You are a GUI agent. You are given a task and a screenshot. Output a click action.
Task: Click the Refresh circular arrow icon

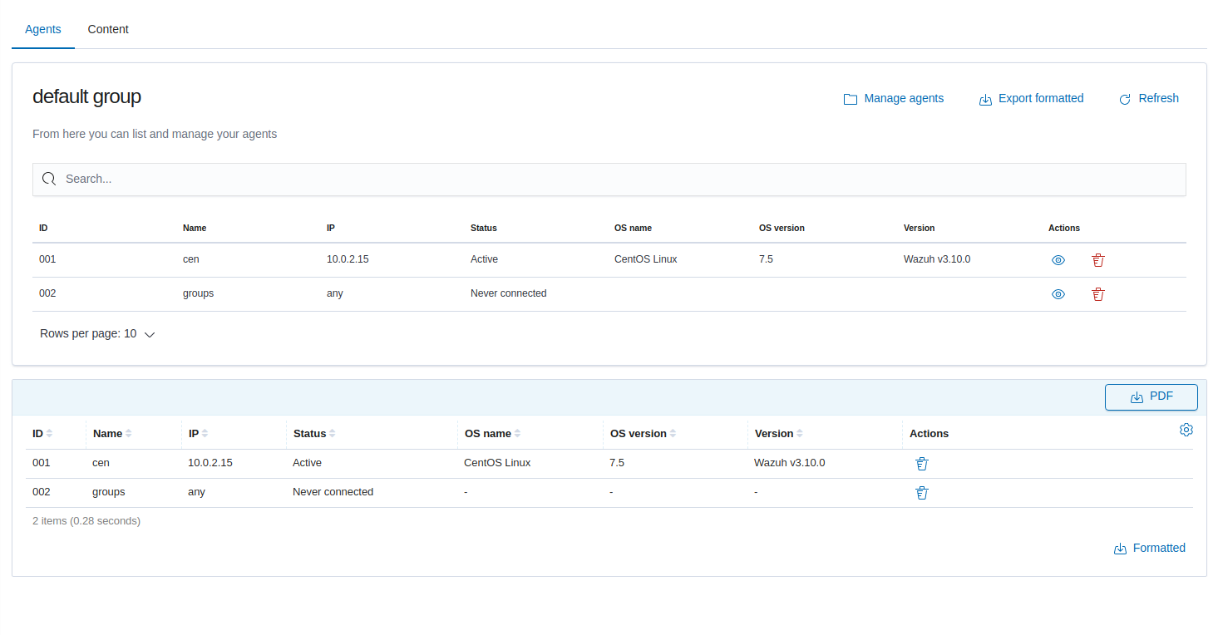click(x=1125, y=98)
